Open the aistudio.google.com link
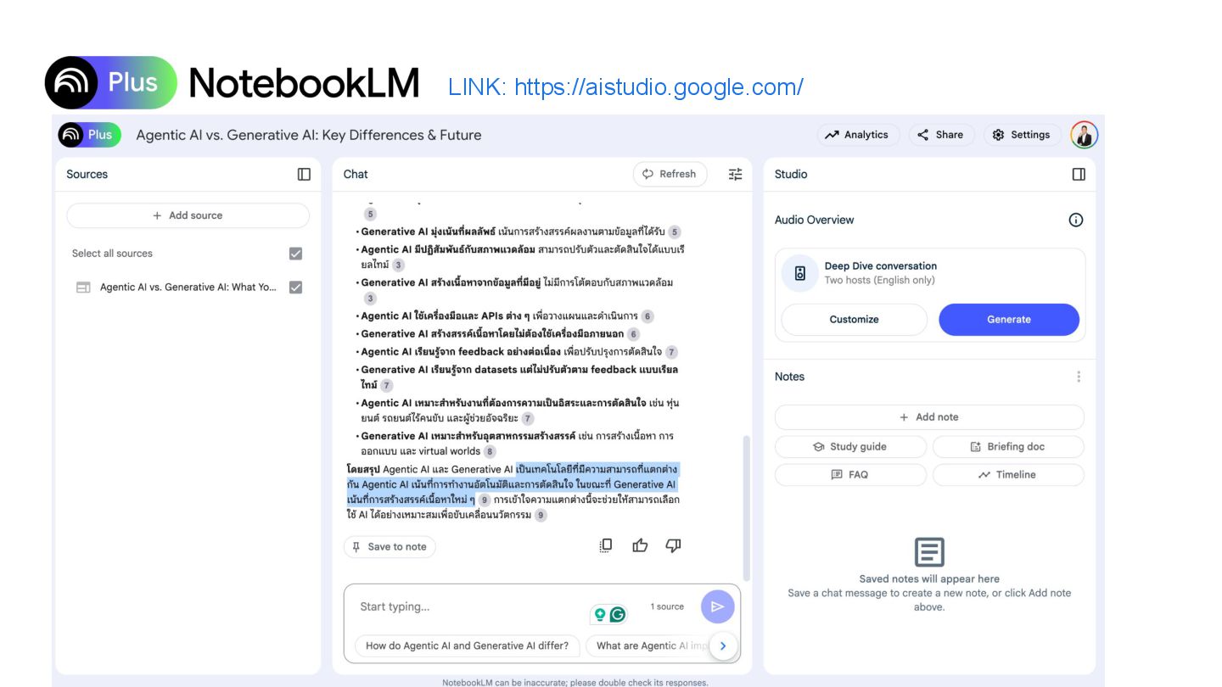The image size is (1222, 687). click(659, 87)
